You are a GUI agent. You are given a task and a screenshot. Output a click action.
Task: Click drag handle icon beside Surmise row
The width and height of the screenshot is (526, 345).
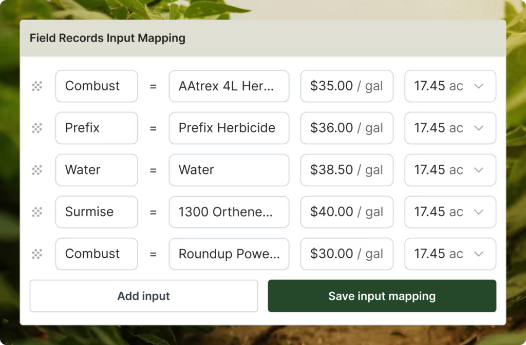click(37, 212)
